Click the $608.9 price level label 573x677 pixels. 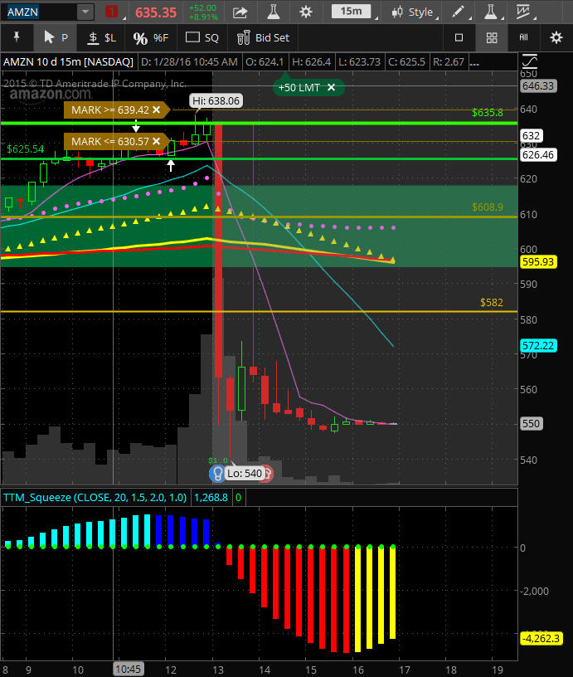pos(487,207)
